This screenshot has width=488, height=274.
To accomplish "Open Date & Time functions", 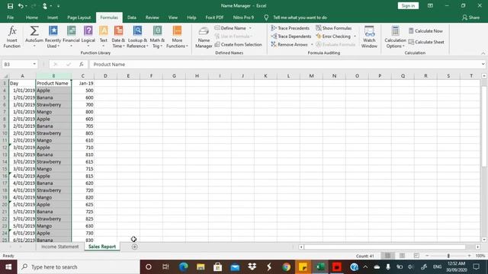I will click(x=118, y=37).
